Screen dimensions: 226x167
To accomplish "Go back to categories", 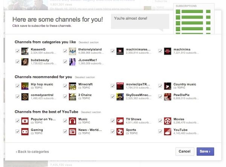I will (32, 152).
